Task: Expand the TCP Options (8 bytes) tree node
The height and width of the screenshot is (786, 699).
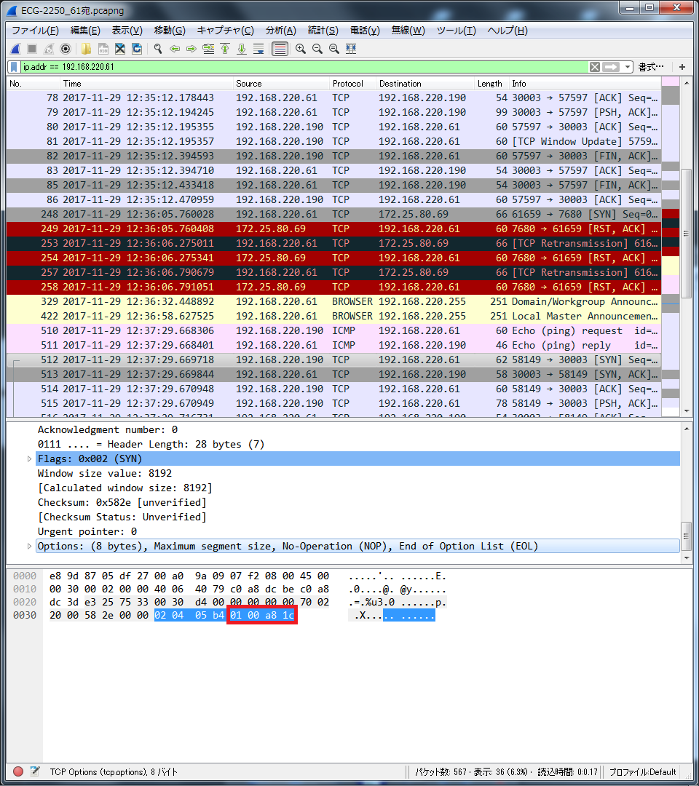Action: coord(30,546)
